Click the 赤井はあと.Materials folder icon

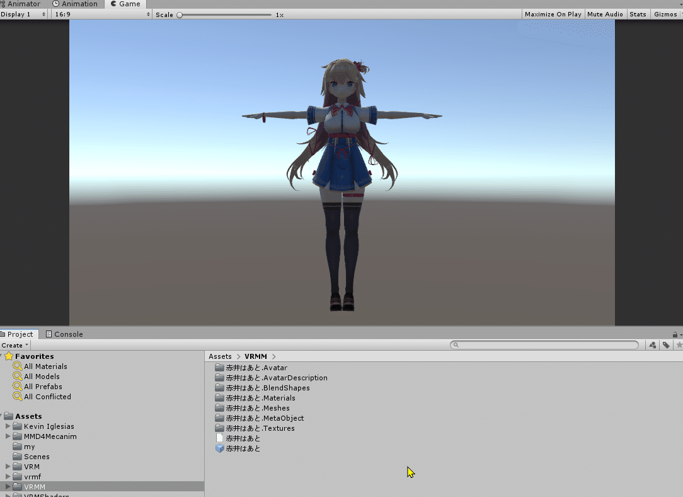[219, 397]
